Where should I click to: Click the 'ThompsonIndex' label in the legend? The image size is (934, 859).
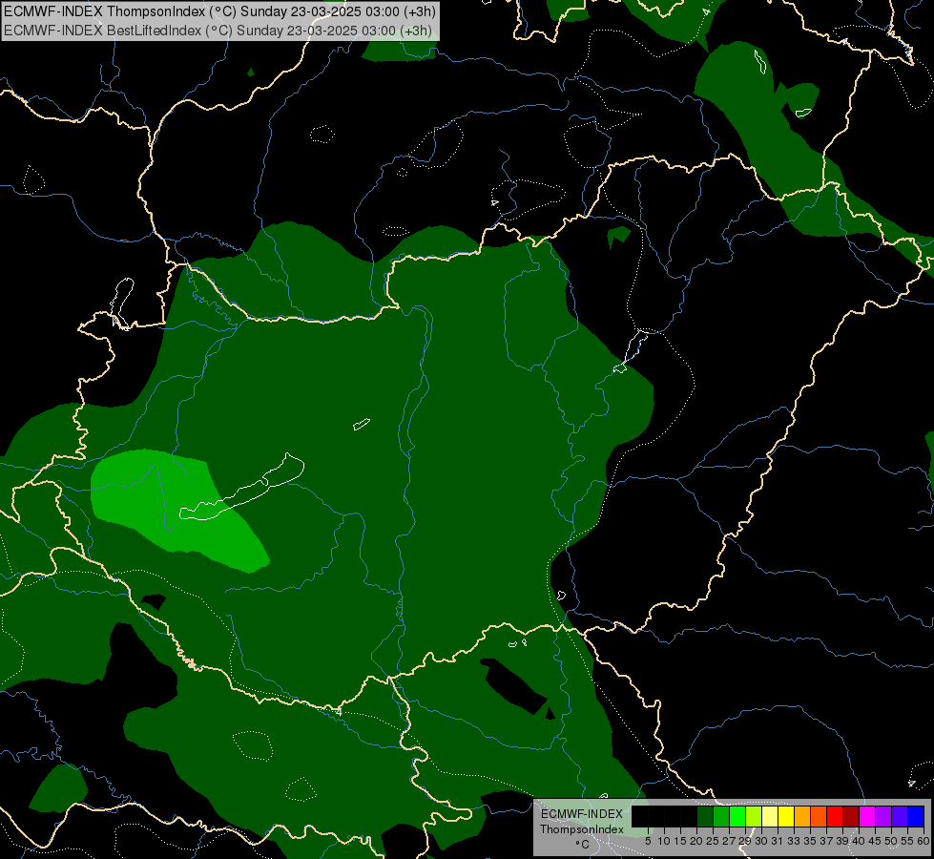click(x=582, y=829)
